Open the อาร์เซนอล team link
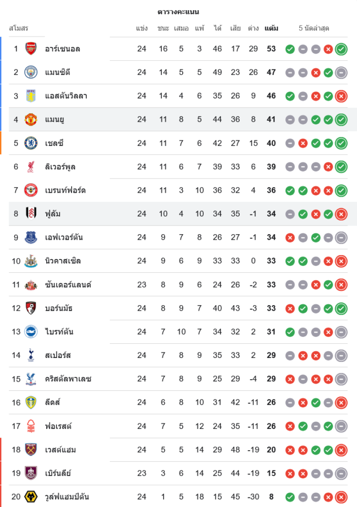 tap(62, 49)
